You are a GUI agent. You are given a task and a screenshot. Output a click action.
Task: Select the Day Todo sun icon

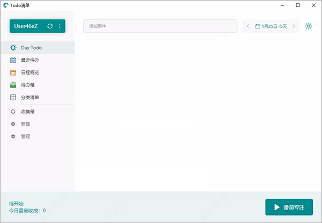click(x=13, y=48)
